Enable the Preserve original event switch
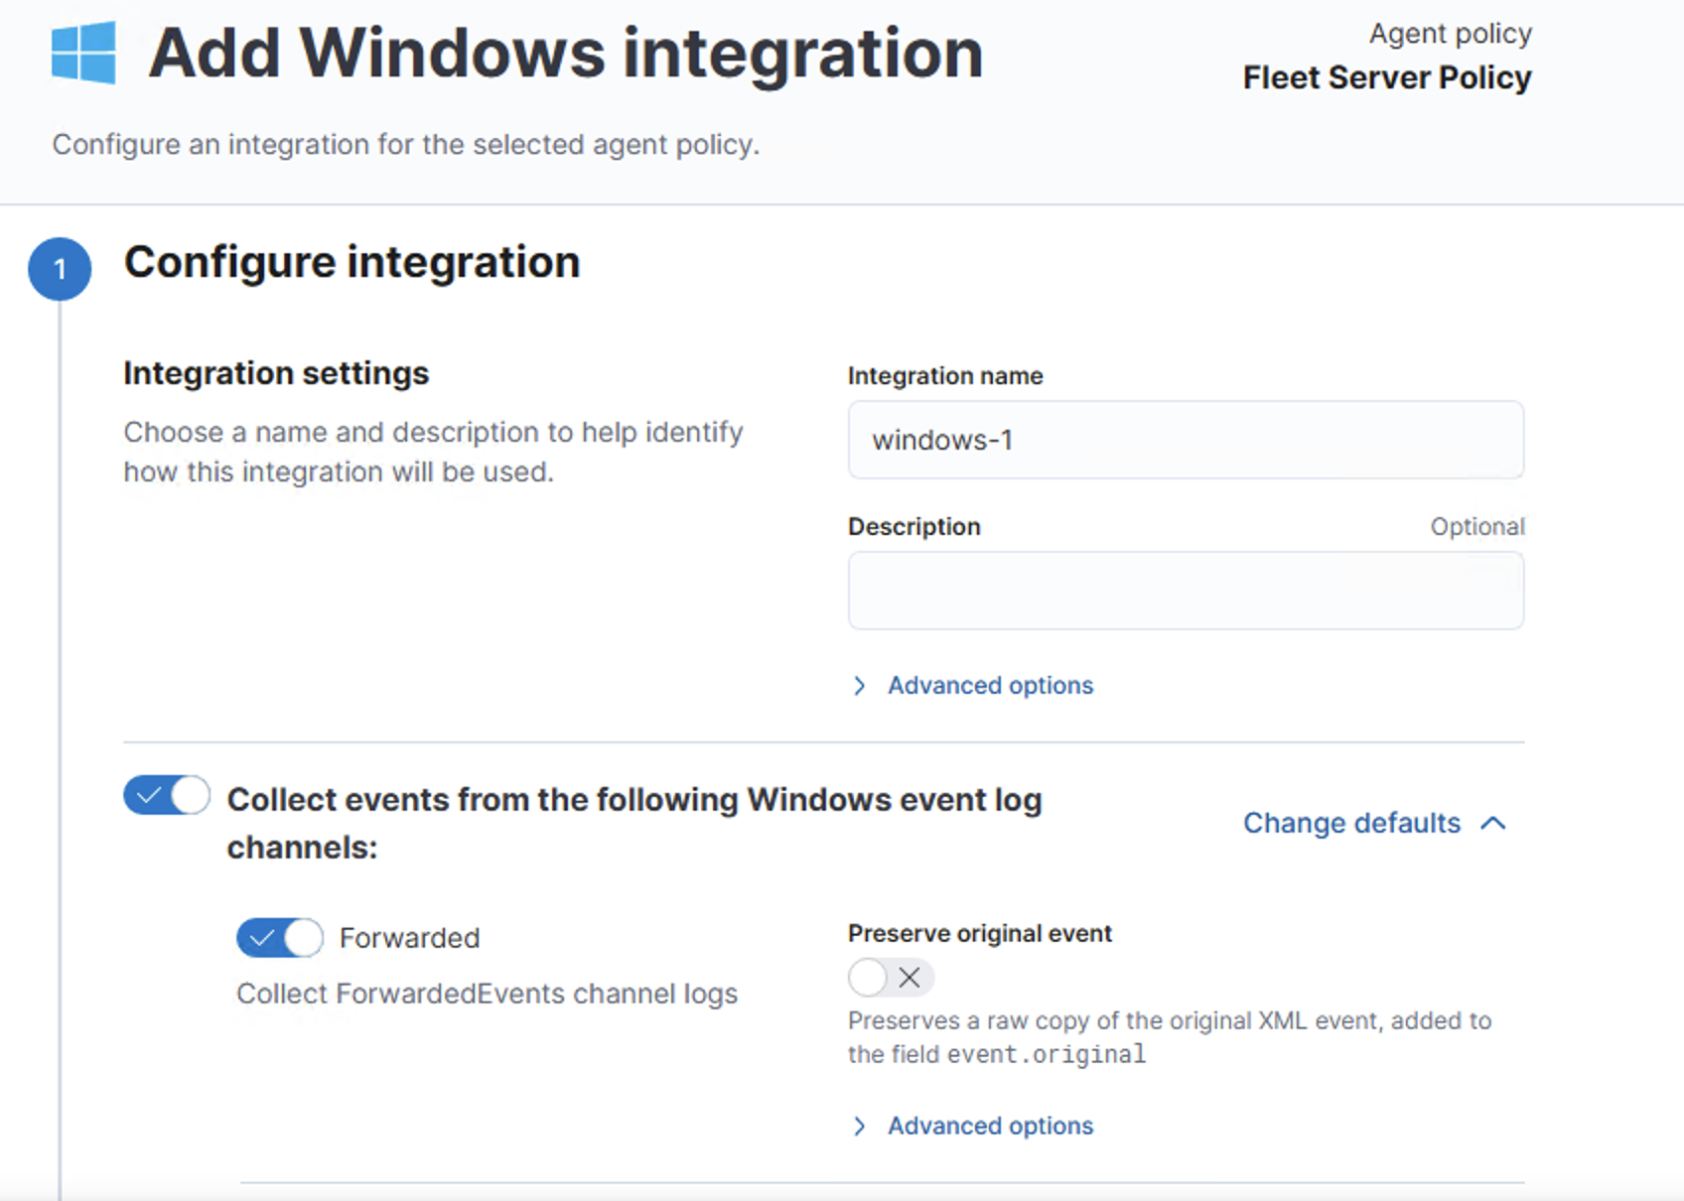The image size is (1684, 1201). point(891,978)
